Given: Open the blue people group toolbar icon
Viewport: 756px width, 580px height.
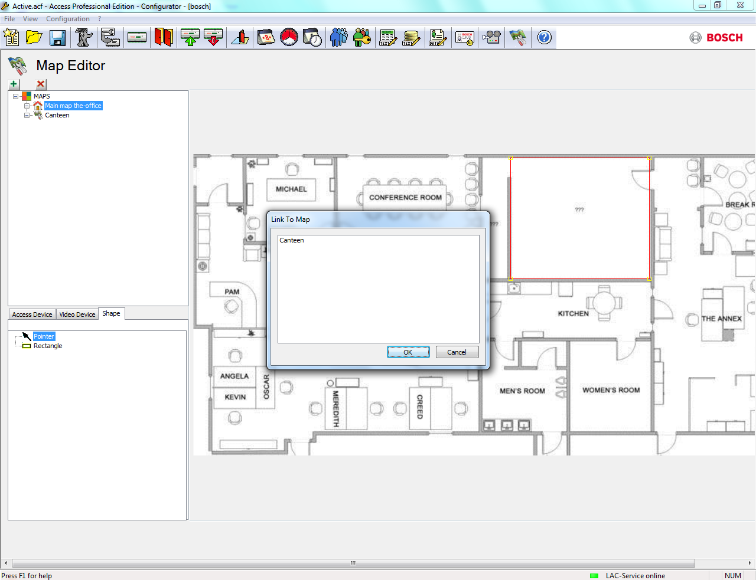Looking at the screenshot, I should [338, 37].
